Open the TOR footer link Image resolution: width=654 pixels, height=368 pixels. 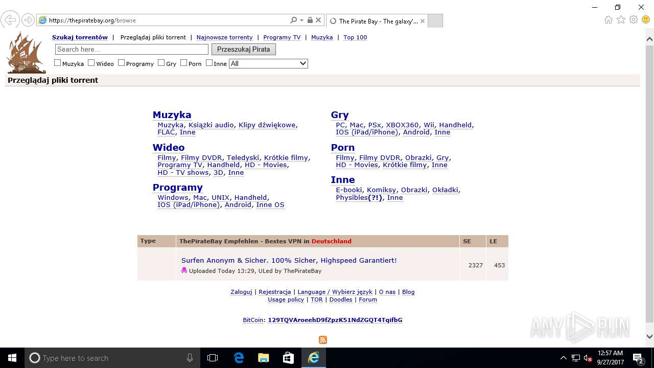coord(317,300)
